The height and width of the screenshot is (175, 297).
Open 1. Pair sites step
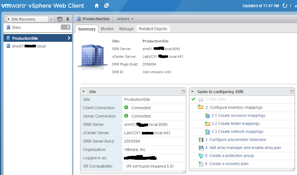click(215, 99)
